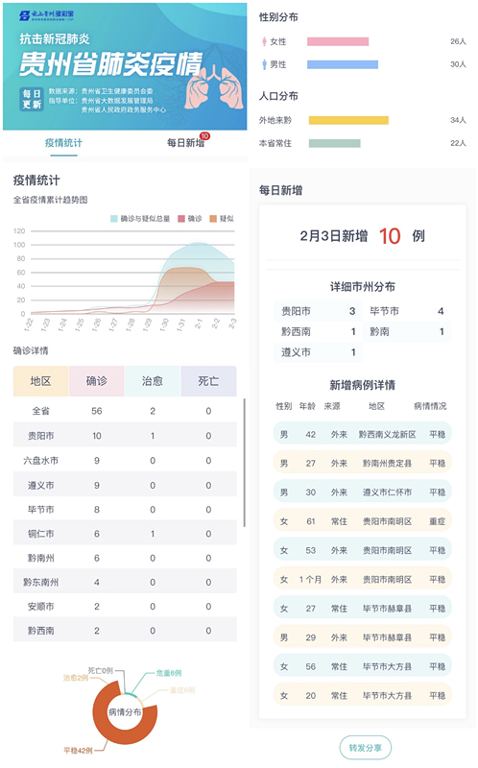Click the 安顺市 table row

coord(125,607)
